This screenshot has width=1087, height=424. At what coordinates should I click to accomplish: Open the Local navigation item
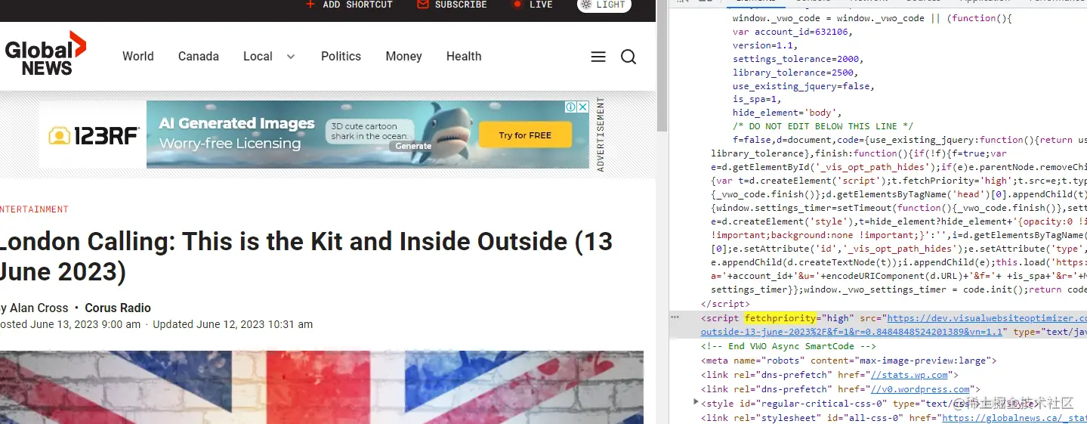258,57
